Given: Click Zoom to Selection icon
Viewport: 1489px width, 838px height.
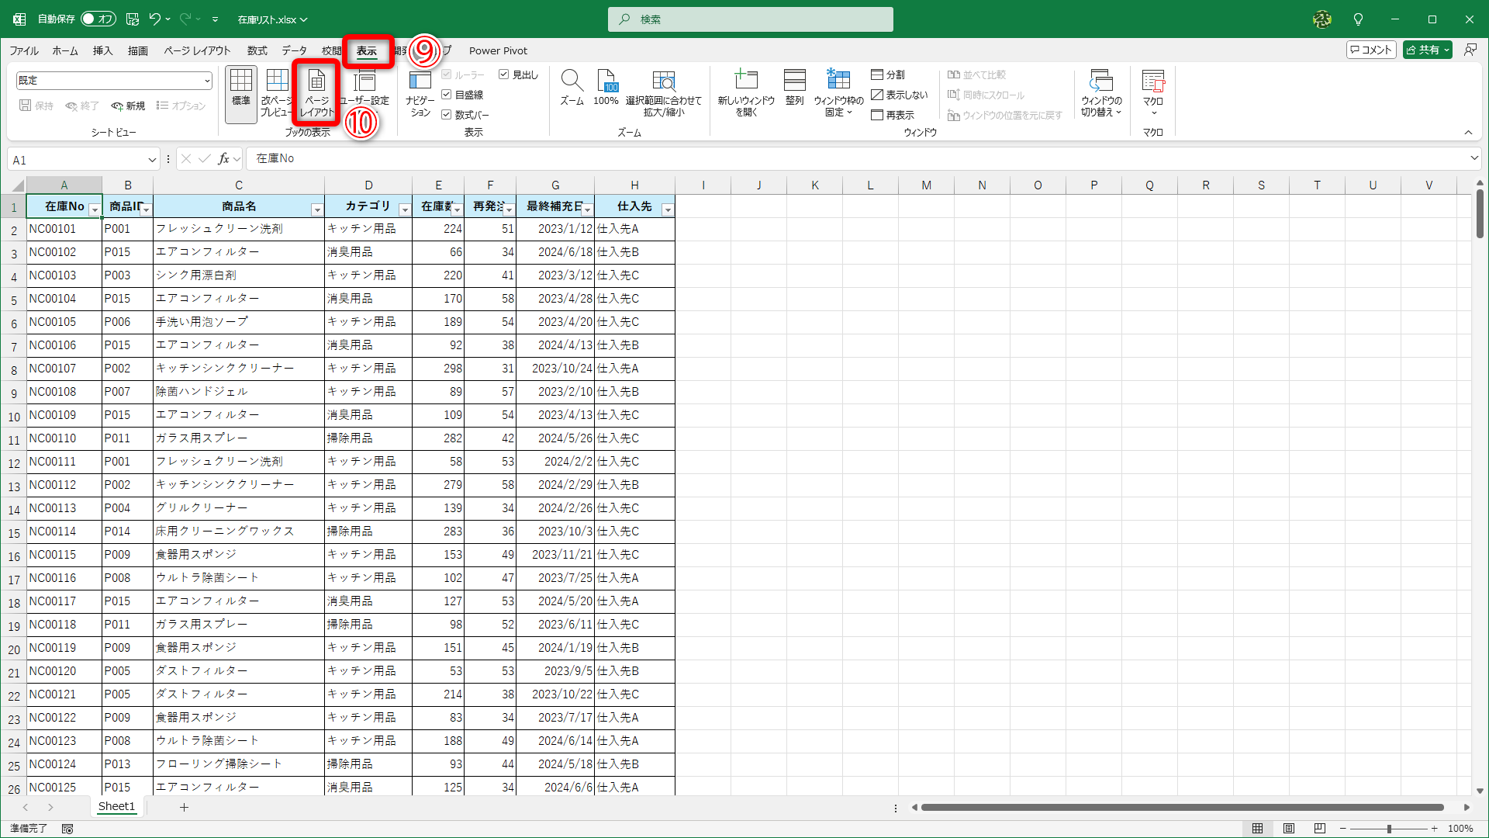Looking at the screenshot, I should pyautogui.click(x=664, y=81).
